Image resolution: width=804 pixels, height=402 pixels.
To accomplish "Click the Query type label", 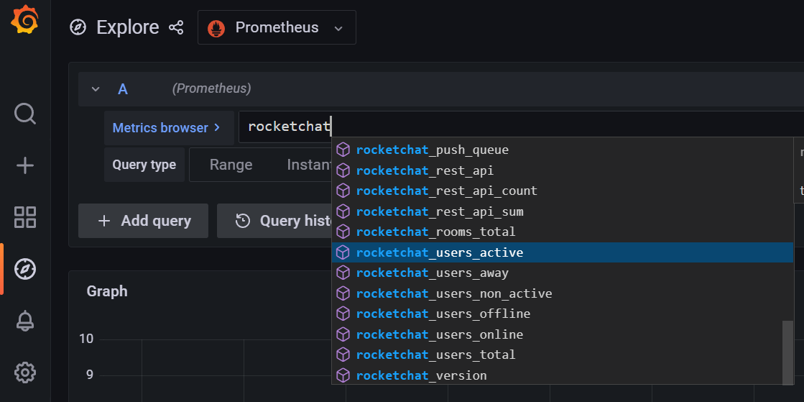I will [x=144, y=165].
